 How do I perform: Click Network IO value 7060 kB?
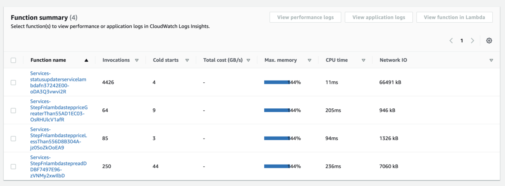coord(389,166)
